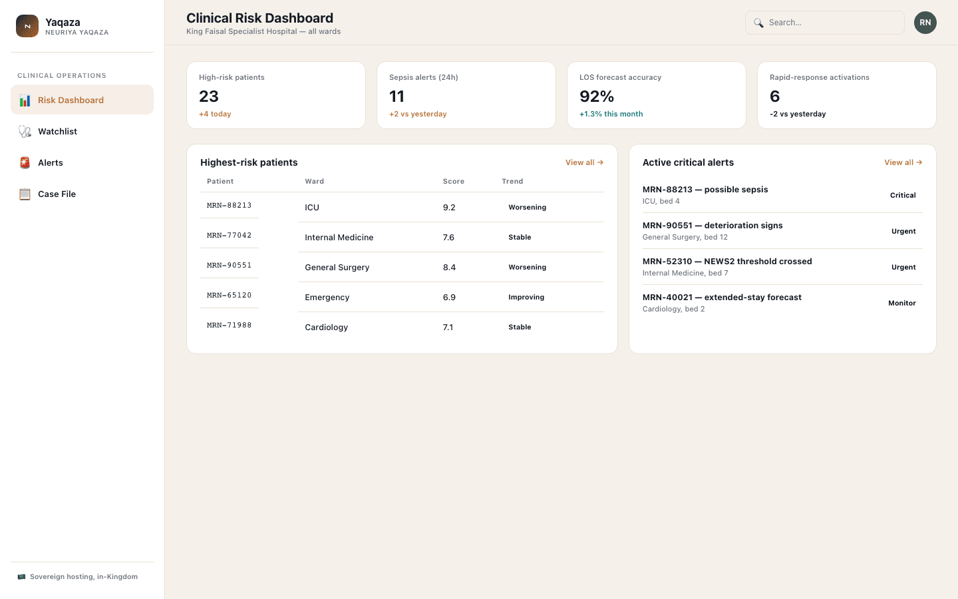Viewport: 958px width, 599px height.
Task: Open the Alerts section label
Action: pos(51,163)
